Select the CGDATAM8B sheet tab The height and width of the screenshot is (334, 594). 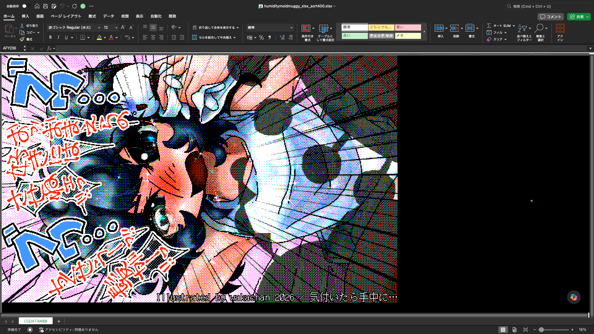click(x=36, y=321)
